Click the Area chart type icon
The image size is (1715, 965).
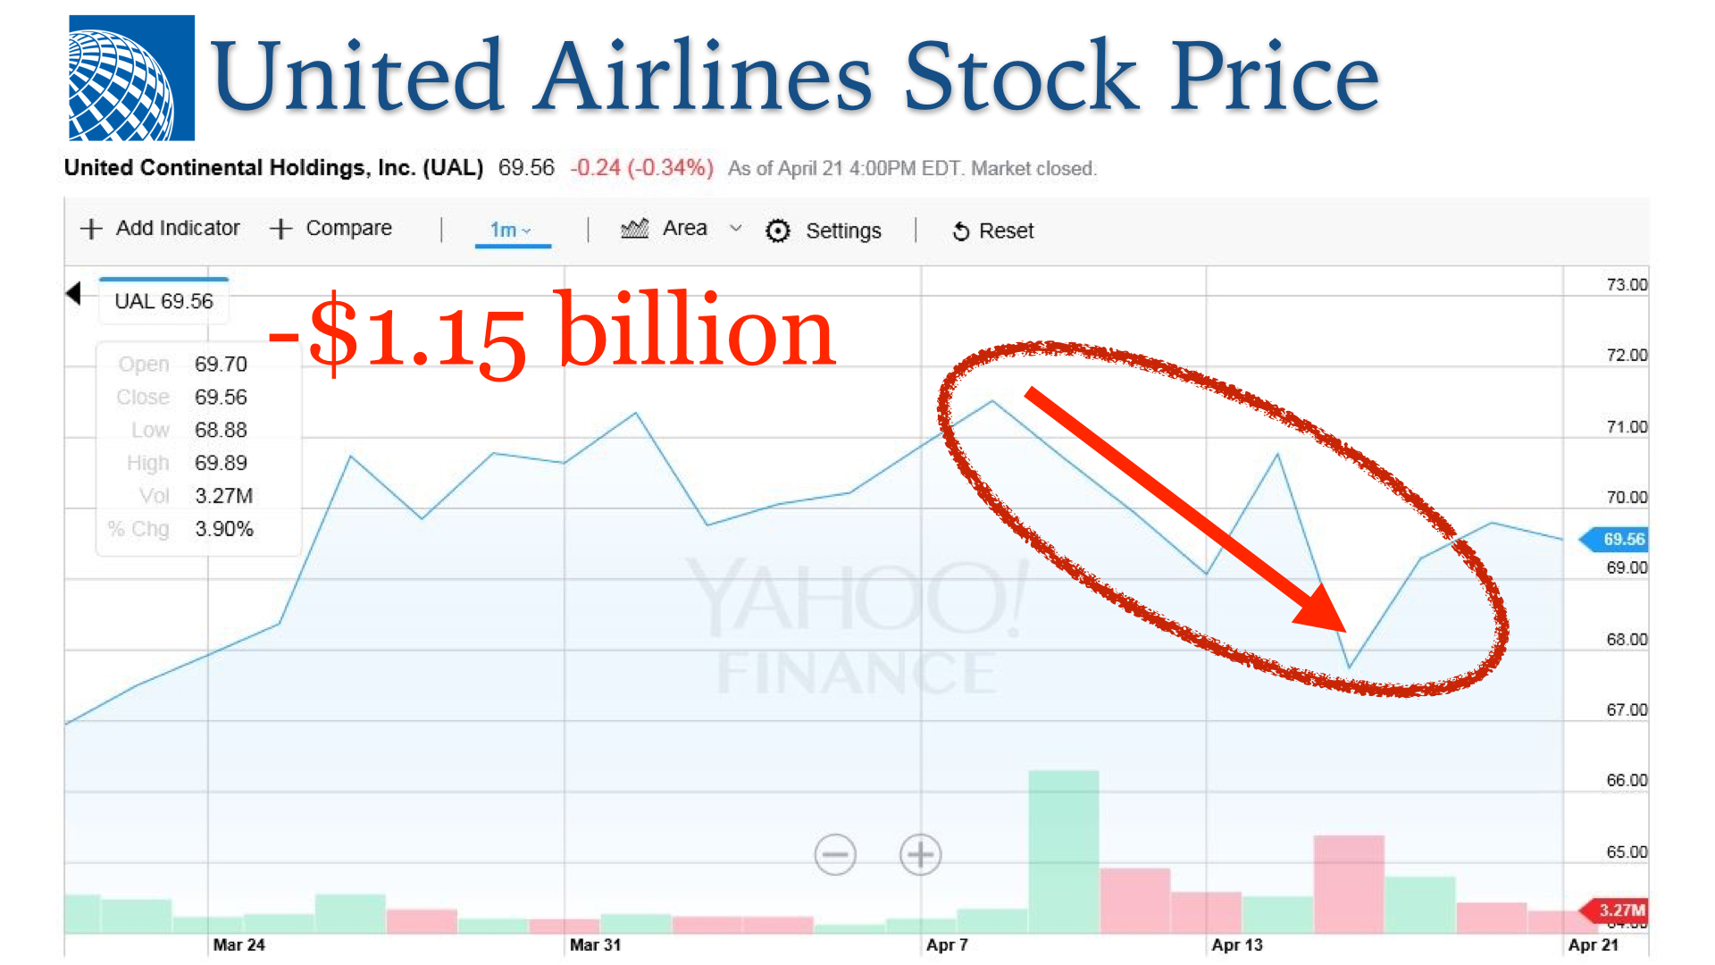634,229
